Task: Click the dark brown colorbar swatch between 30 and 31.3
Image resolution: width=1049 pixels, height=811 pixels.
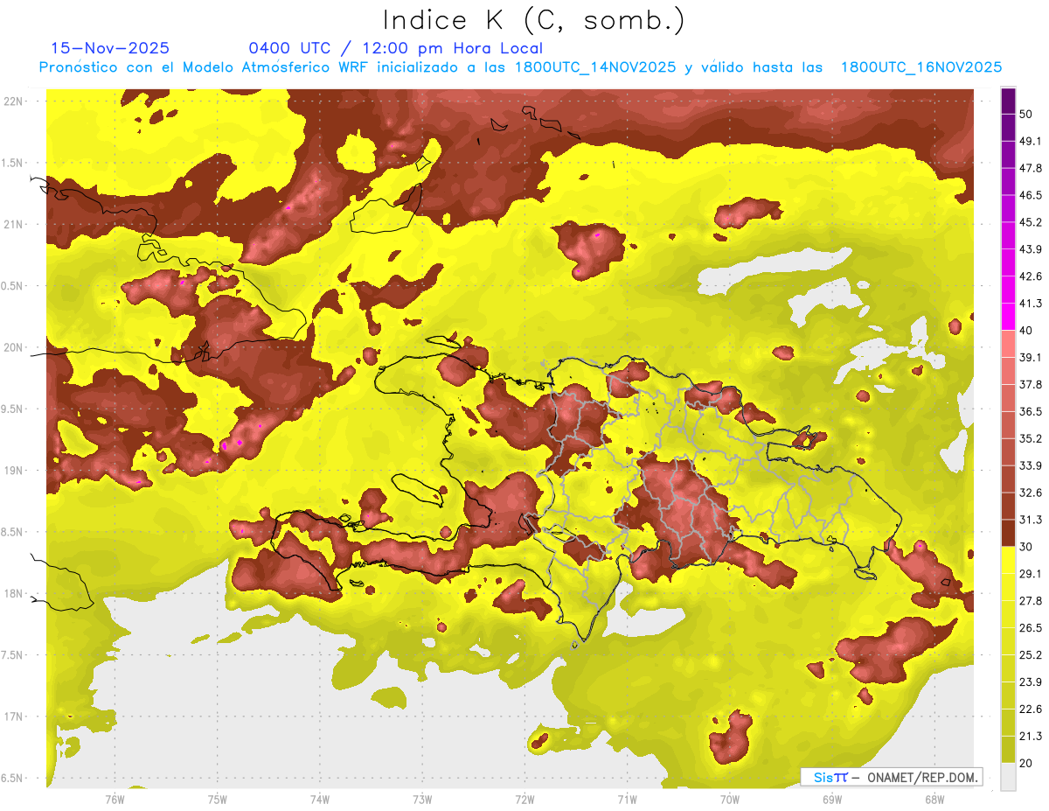Action: click(x=1008, y=533)
